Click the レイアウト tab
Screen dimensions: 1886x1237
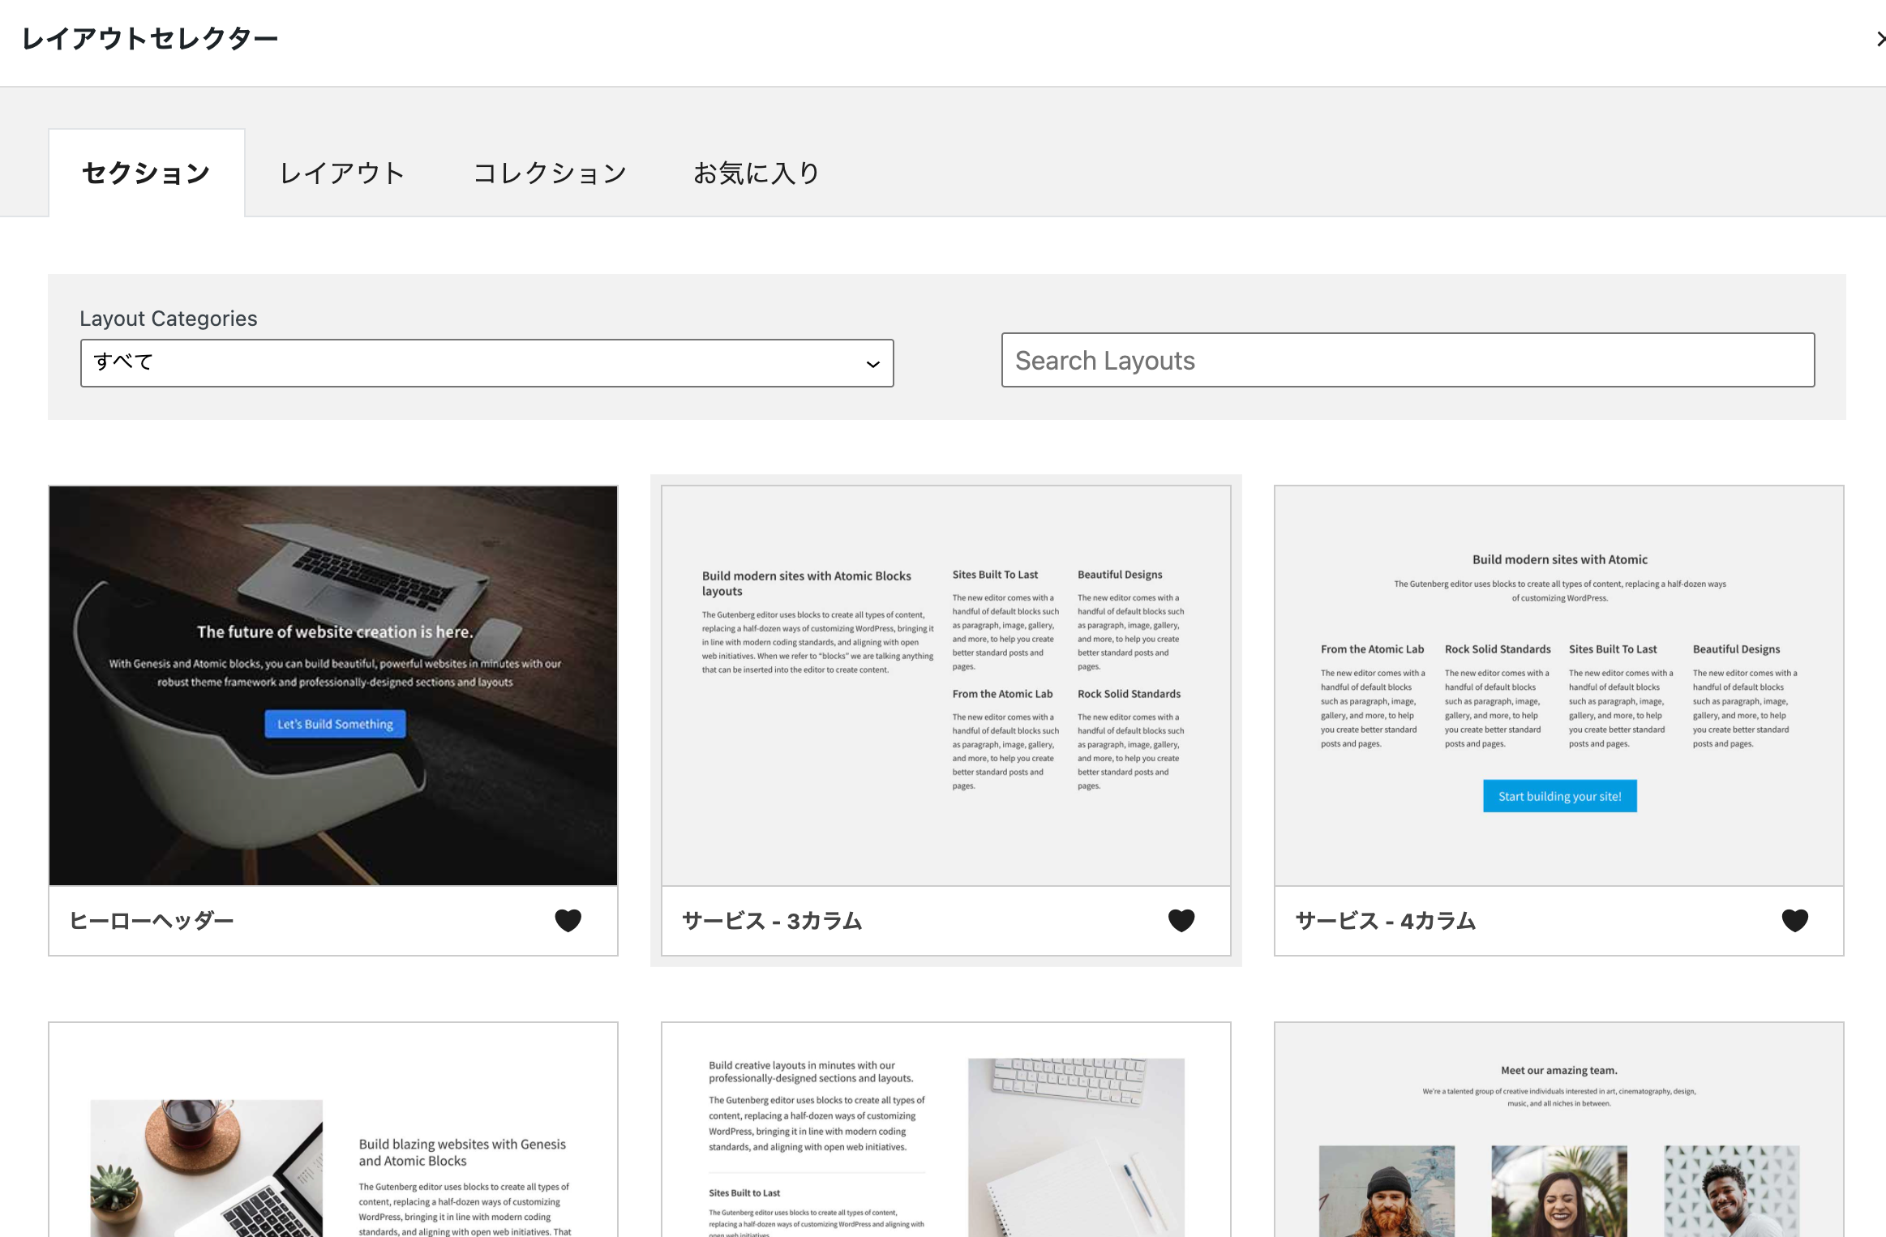click(x=342, y=171)
